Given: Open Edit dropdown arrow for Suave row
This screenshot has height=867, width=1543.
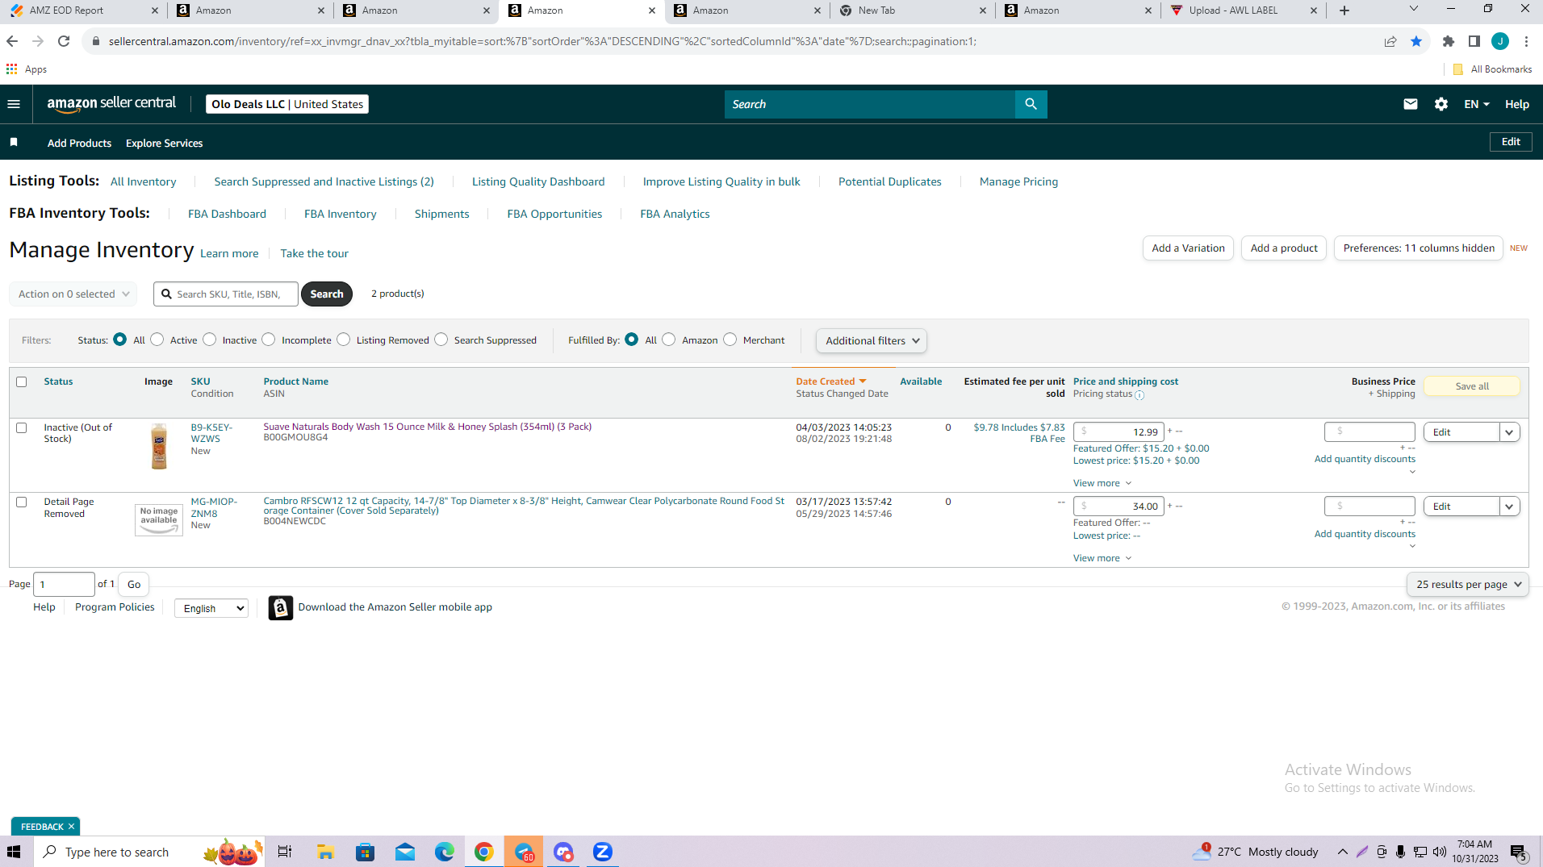Looking at the screenshot, I should pyautogui.click(x=1509, y=432).
